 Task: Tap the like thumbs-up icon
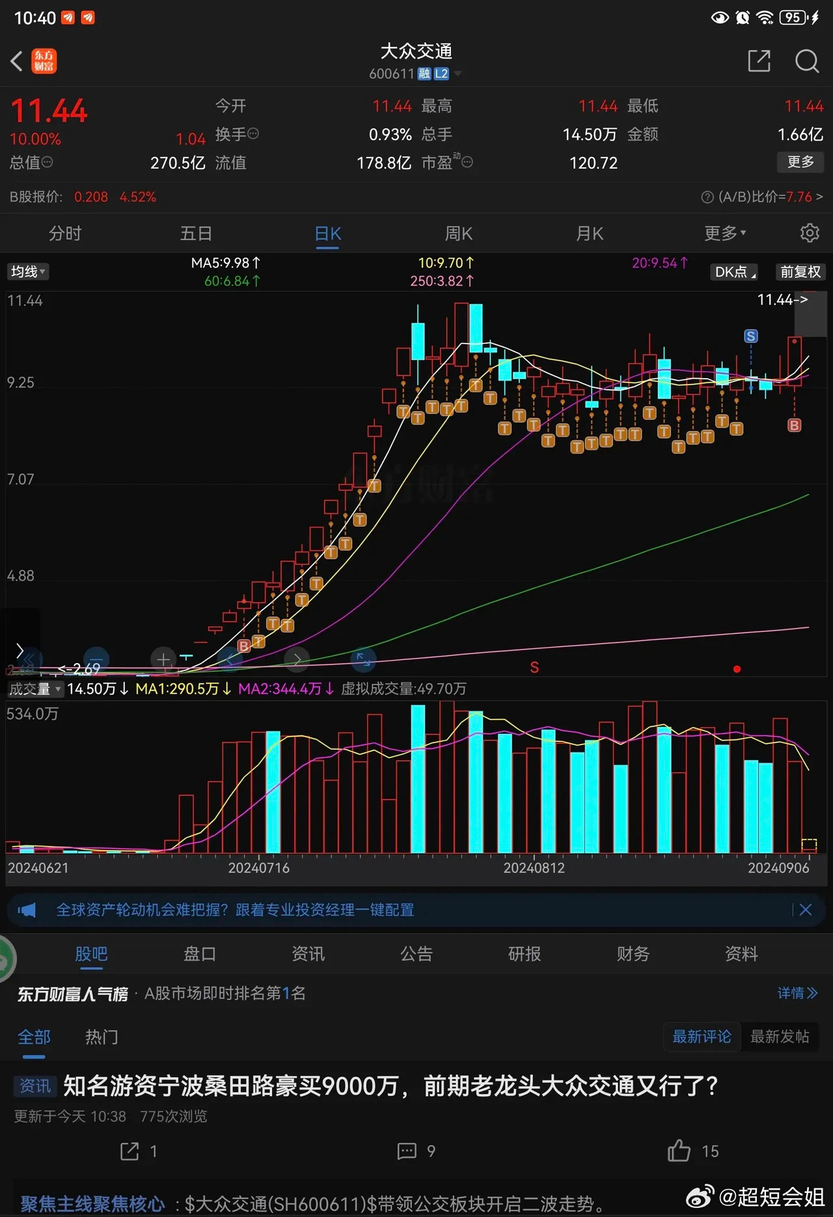[679, 1151]
